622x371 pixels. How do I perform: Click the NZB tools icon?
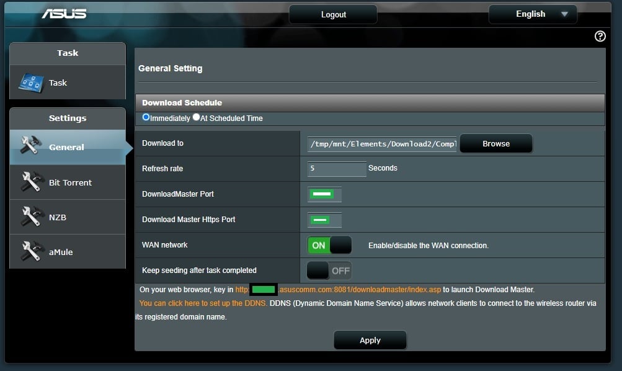32,217
